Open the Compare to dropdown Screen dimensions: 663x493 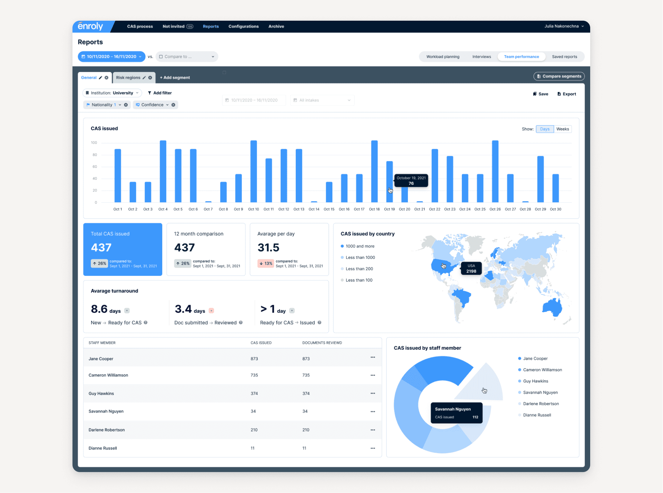(186, 57)
